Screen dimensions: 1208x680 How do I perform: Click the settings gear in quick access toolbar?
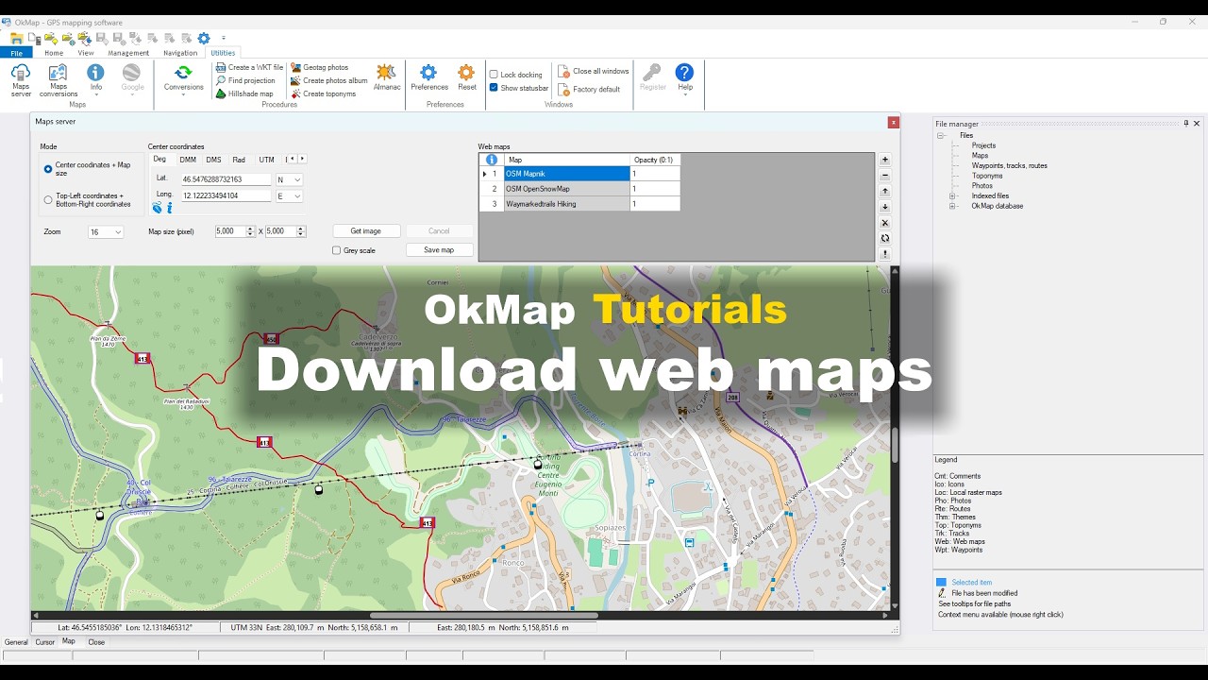(204, 39)
